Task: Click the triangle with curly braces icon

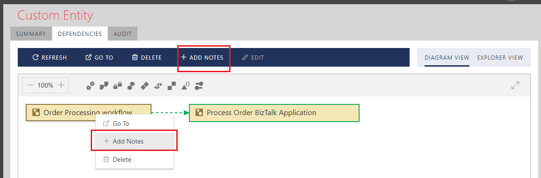Action: coord(186,86)
